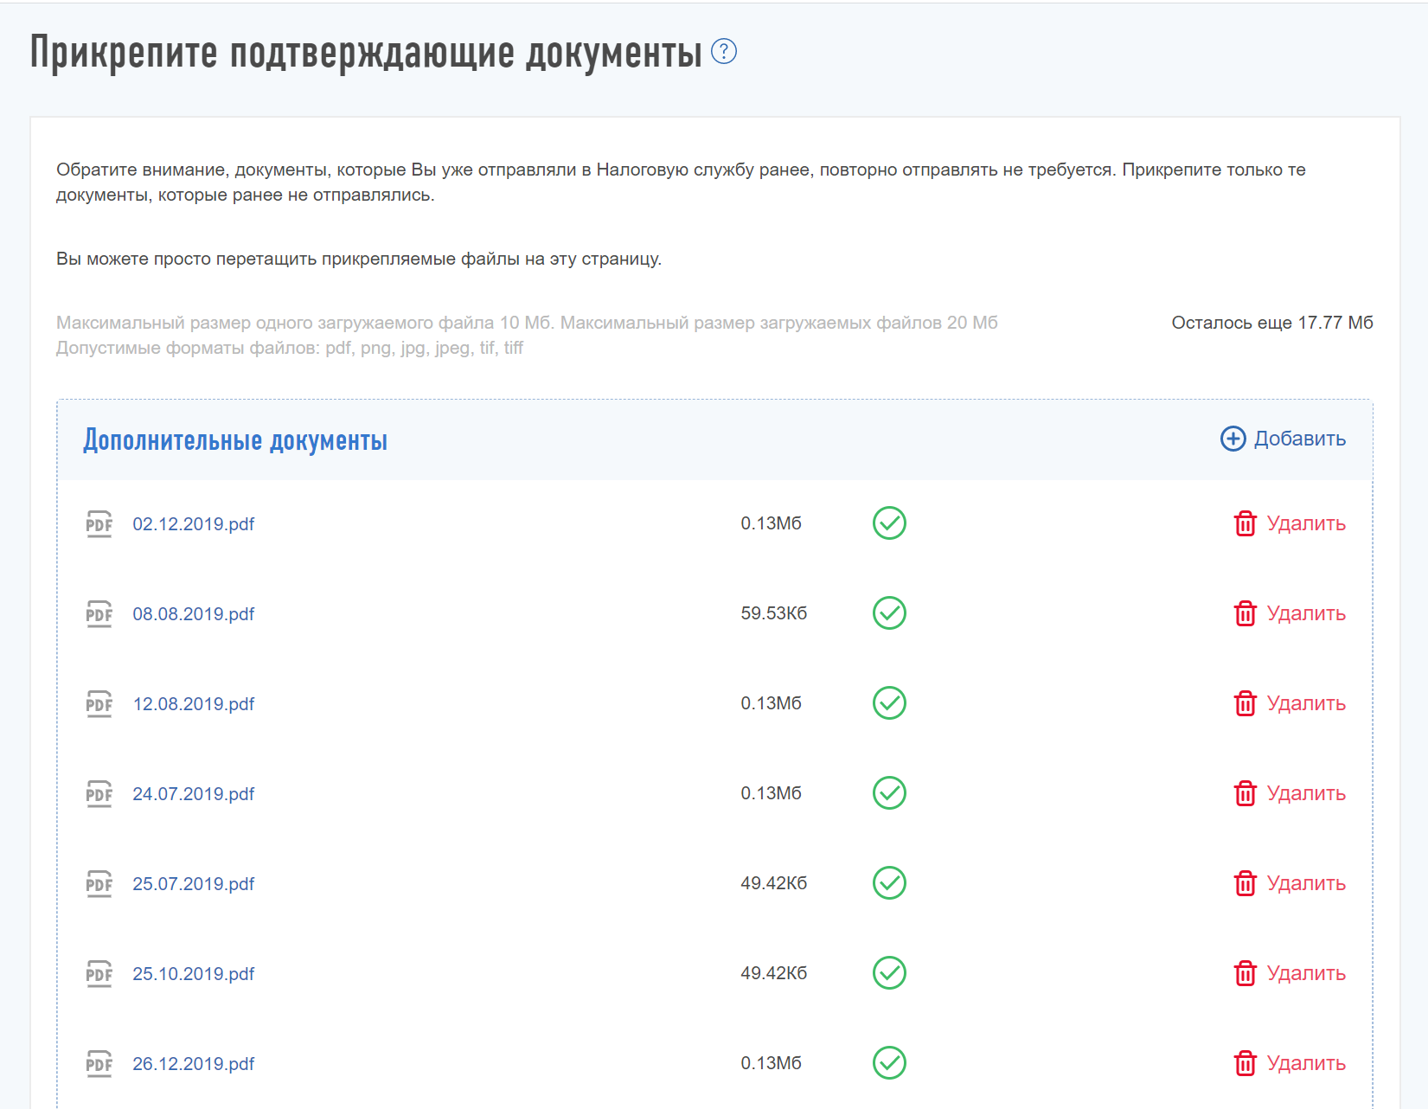The height and width of the screenshot is (1109, 1428).
Task: Open the 25.10.2019.pdf file link
Action: point(193,974)
